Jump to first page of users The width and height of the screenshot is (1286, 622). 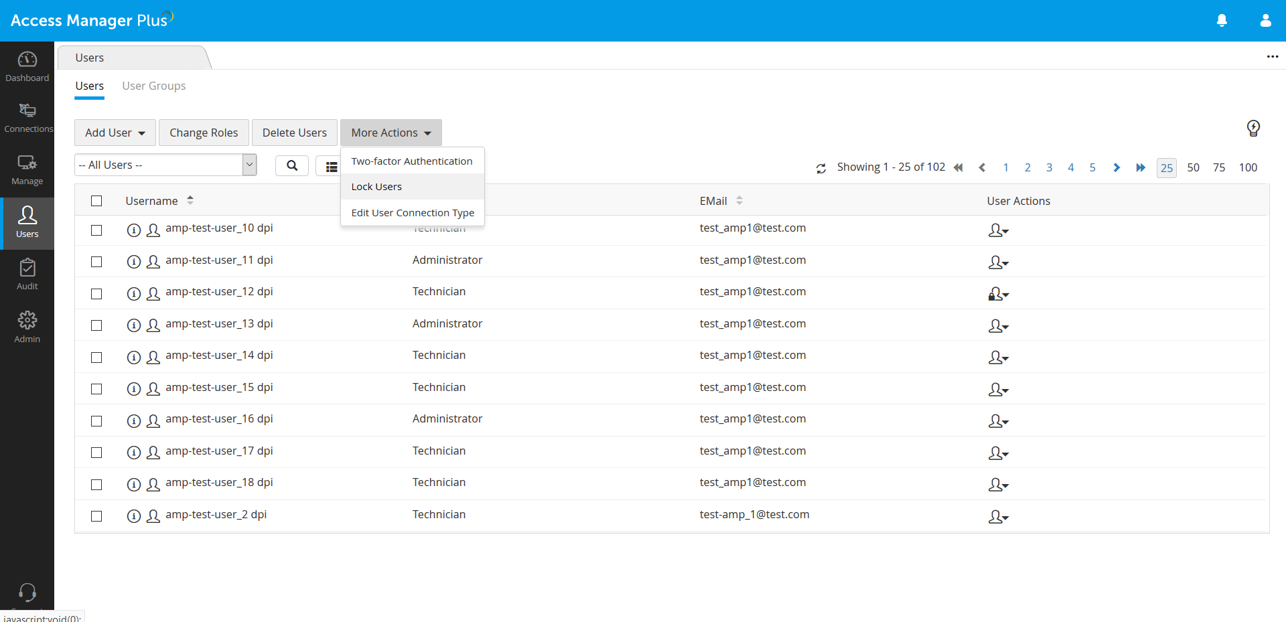(958, 167)
